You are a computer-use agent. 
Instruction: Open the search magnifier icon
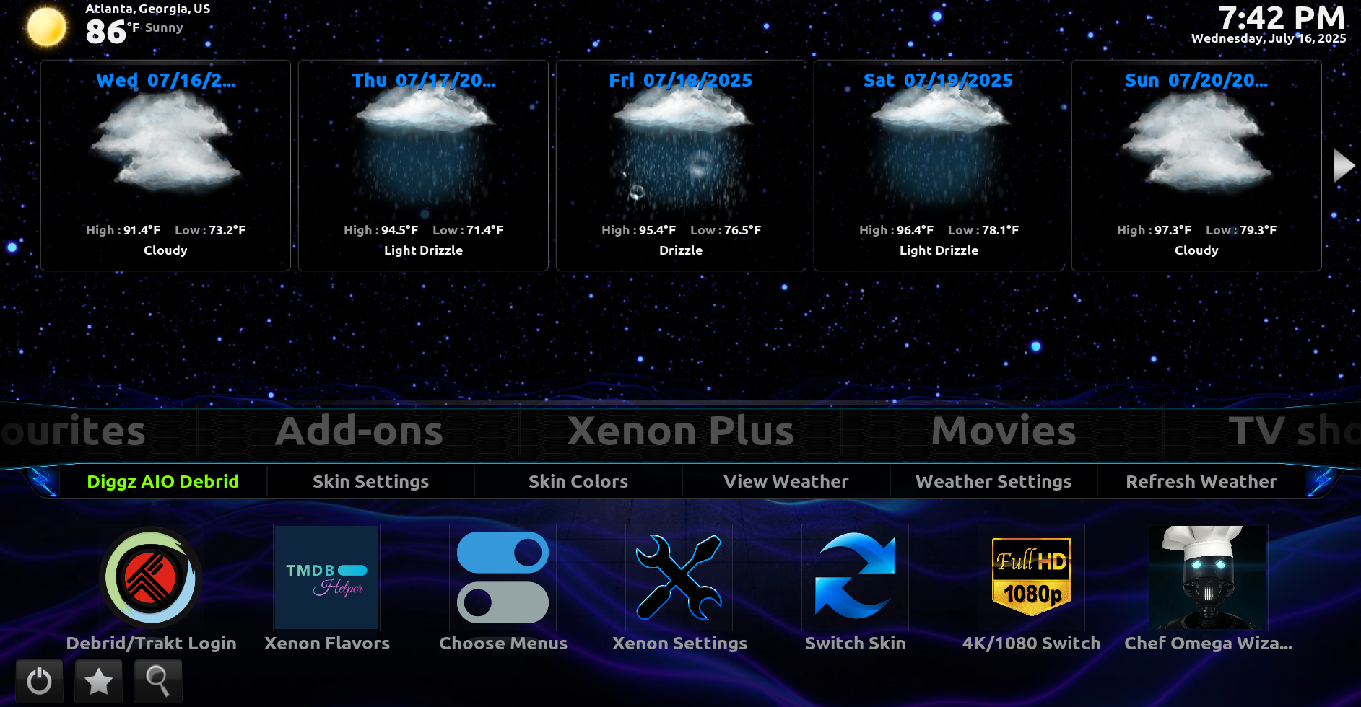(157, 681)
